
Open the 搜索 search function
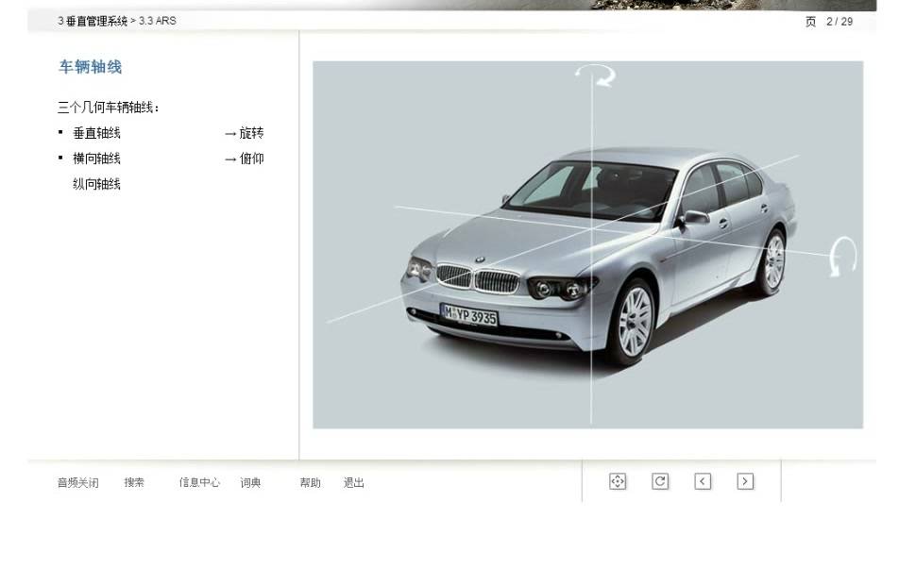coord(134,482)
